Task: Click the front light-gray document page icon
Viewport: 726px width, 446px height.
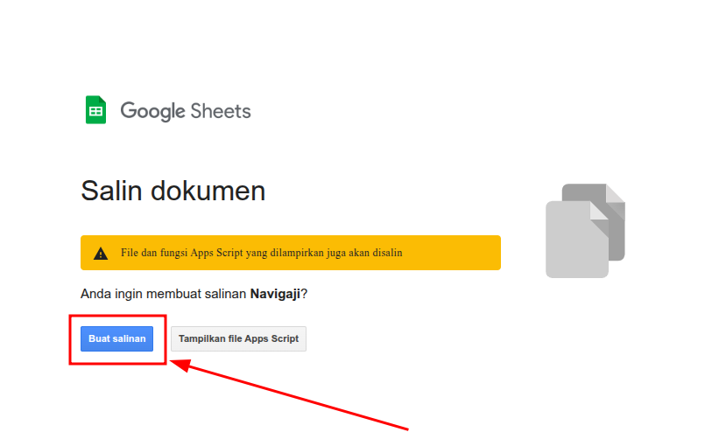Action: point(574,240)
